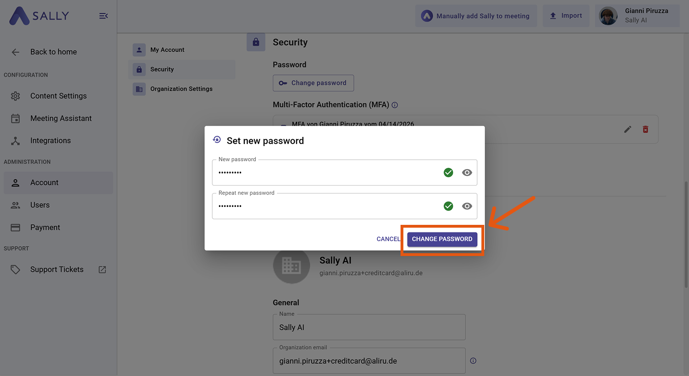Edit the MFA entry with pencil icon

tap(628, 129)
